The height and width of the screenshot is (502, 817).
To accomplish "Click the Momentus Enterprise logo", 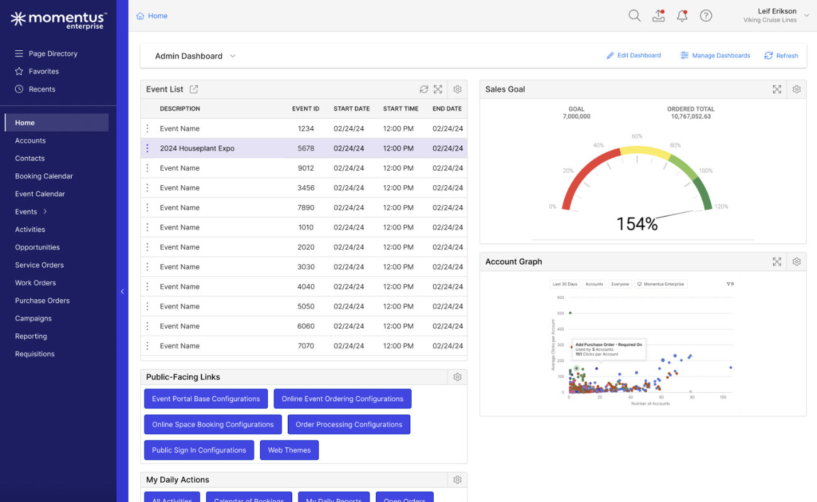I will (x=58, y=20).
